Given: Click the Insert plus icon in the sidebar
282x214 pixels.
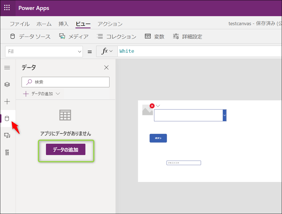Looking at the screenshot, I should 7,101.
